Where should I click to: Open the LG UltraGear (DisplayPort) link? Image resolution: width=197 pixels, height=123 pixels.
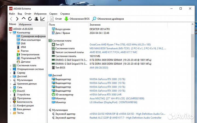click(x=113, y=102)
